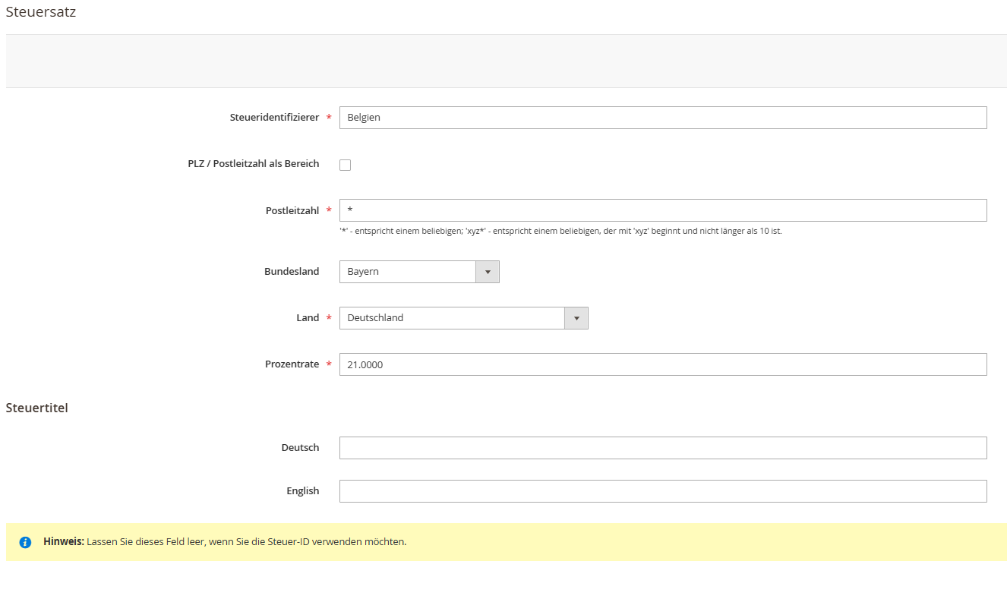Click the Steuersatz page heading

coord(41,12)
